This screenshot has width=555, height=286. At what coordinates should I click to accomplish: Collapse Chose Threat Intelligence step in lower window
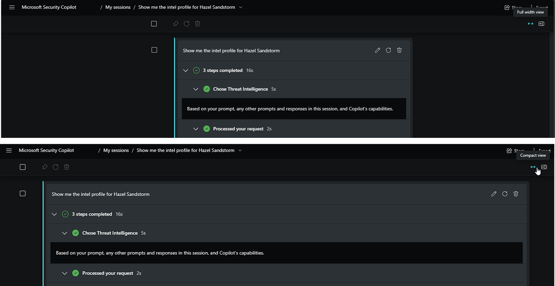pyautogui.click(x=64, y=233)
